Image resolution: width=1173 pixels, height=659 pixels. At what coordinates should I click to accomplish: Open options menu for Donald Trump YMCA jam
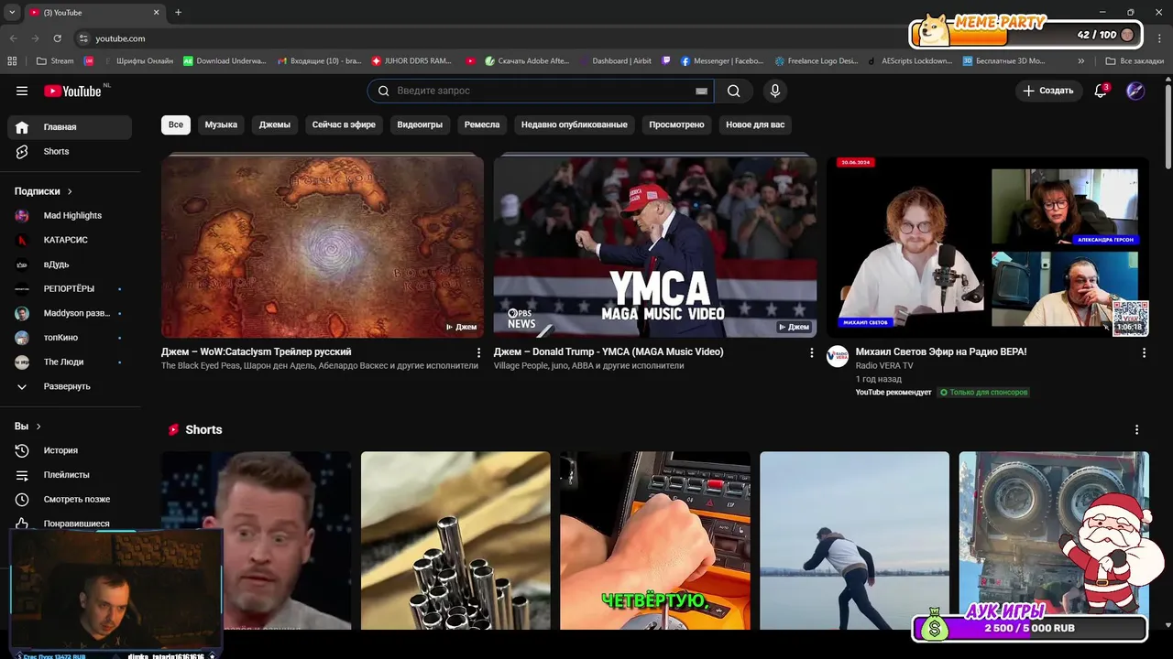tap(811, 352)
